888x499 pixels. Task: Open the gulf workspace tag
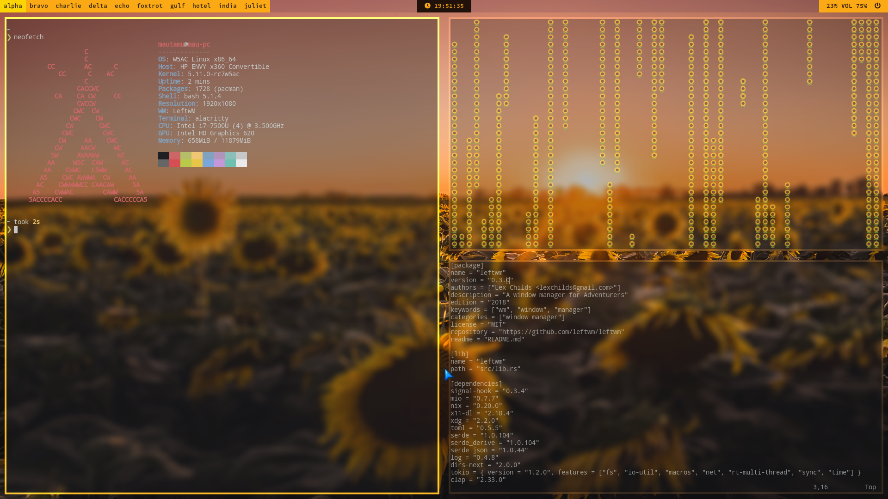pyautogui.click(x=178, y=6)
